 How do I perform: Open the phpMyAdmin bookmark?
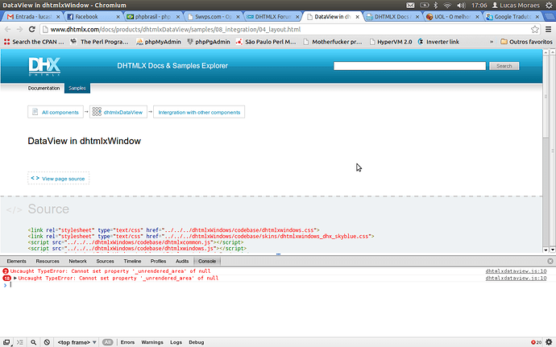[x=159, y=42]
